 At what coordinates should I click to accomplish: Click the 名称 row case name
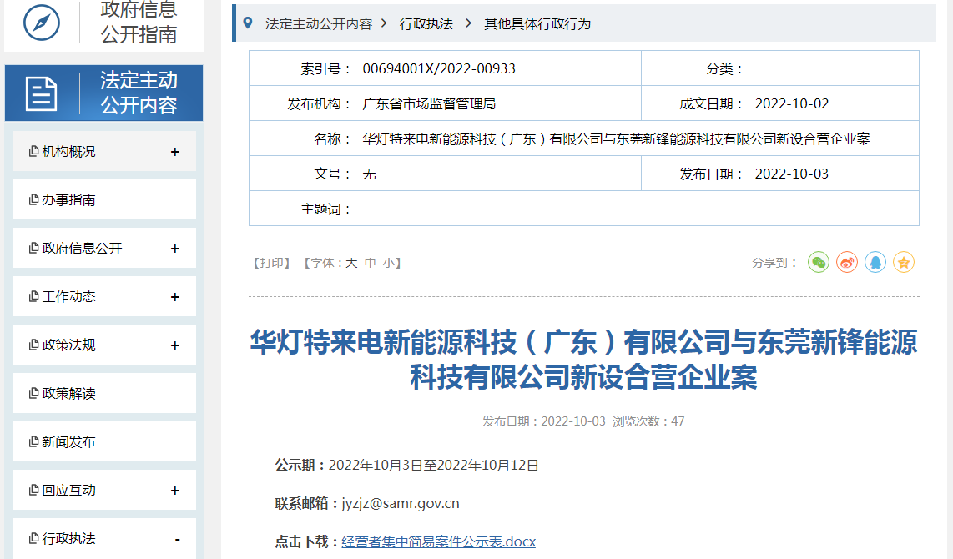pos(617,139)
